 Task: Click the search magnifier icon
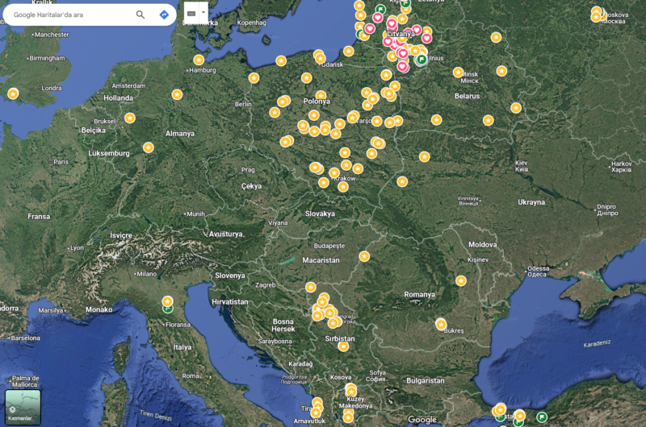pyautogui.click(x=141, y=15)
